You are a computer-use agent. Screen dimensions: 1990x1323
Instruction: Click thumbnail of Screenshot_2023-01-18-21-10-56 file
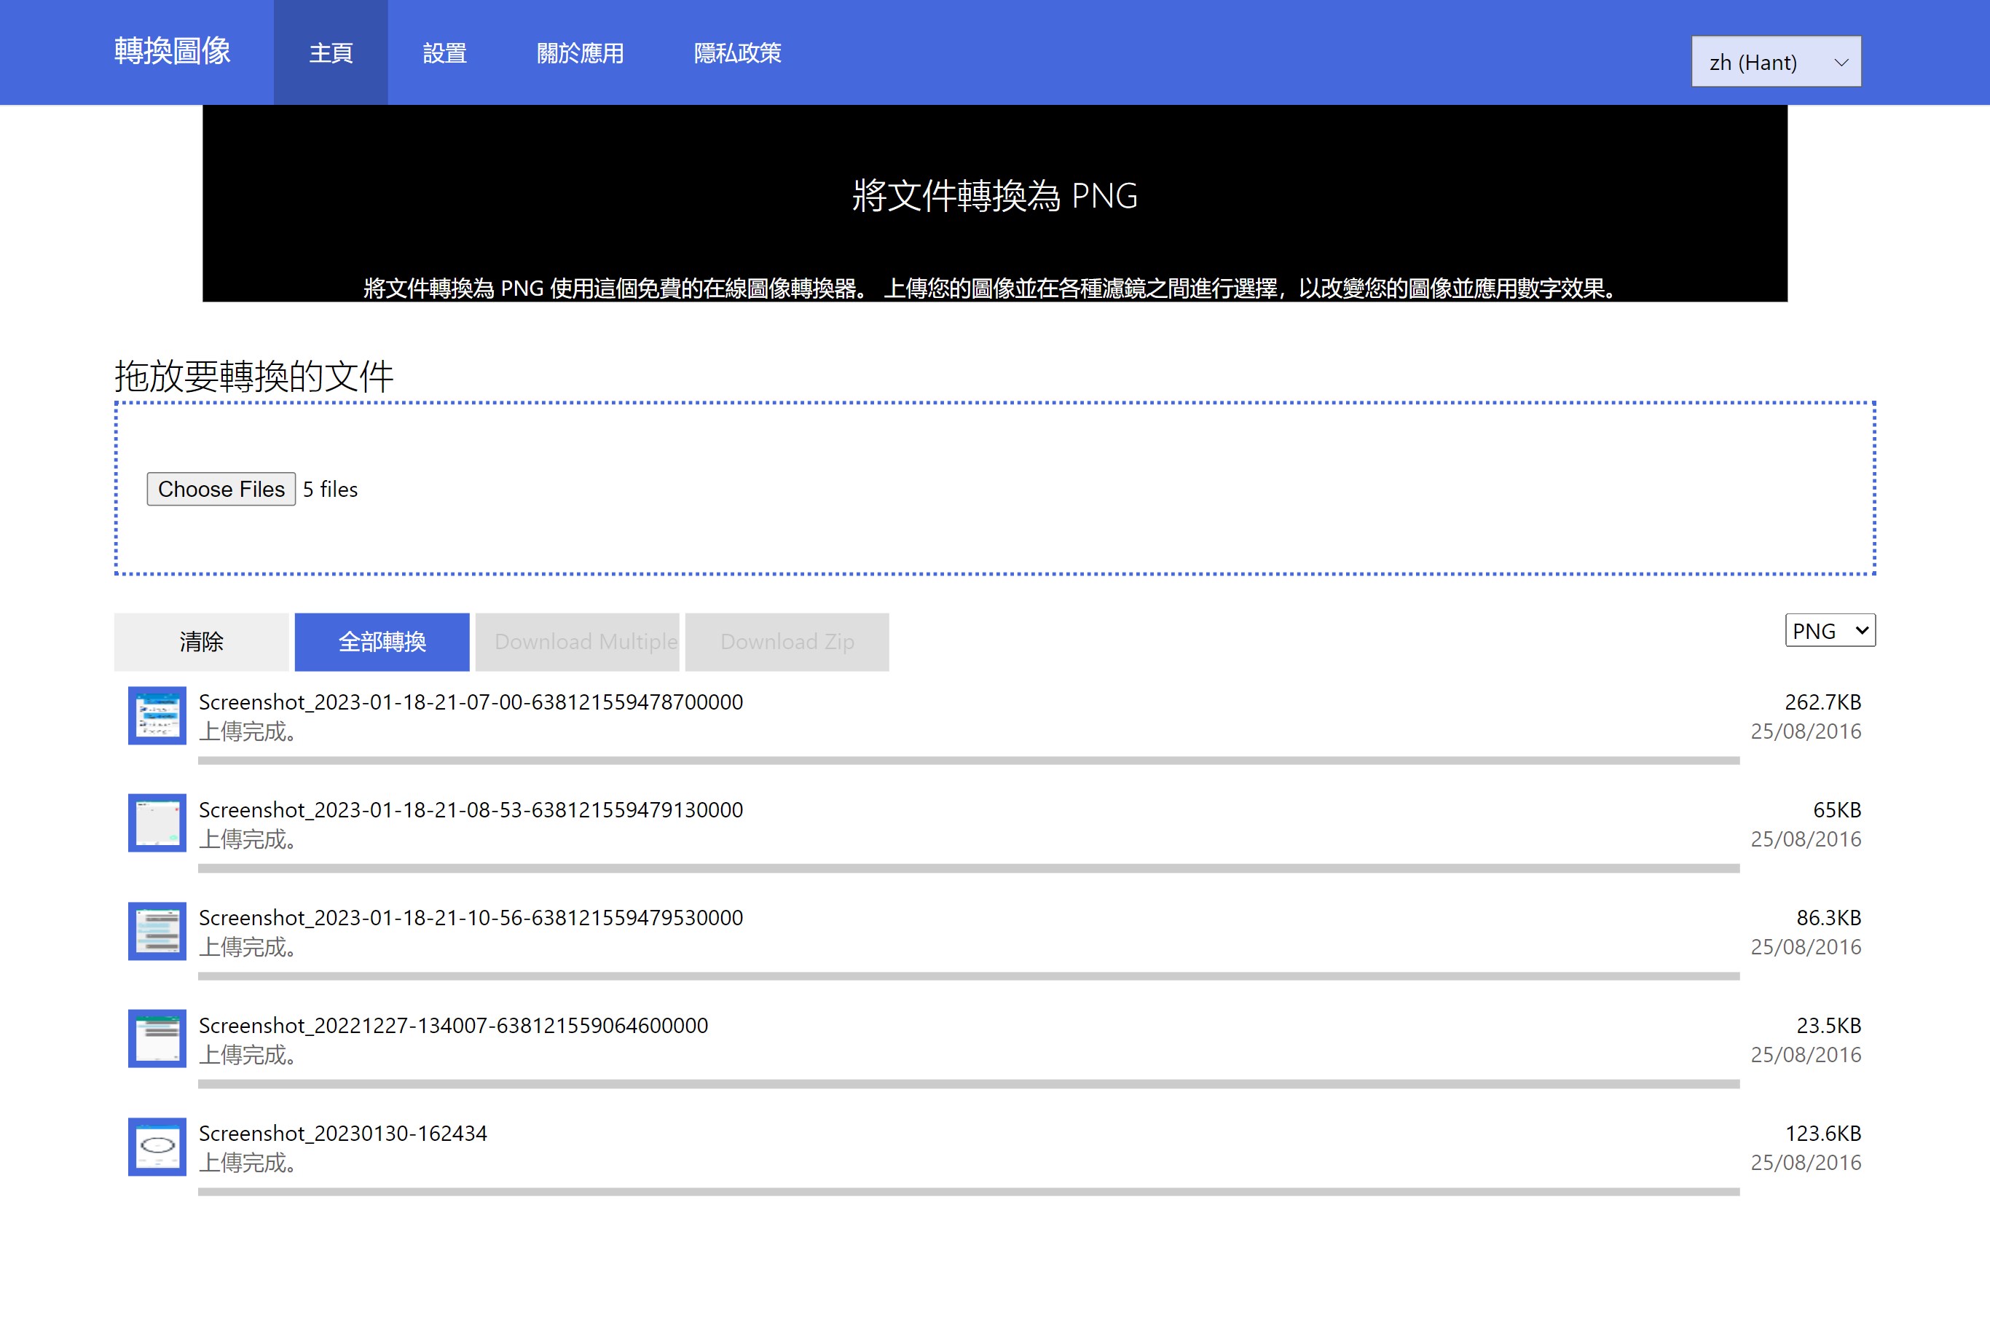click(x=157, y=930)
